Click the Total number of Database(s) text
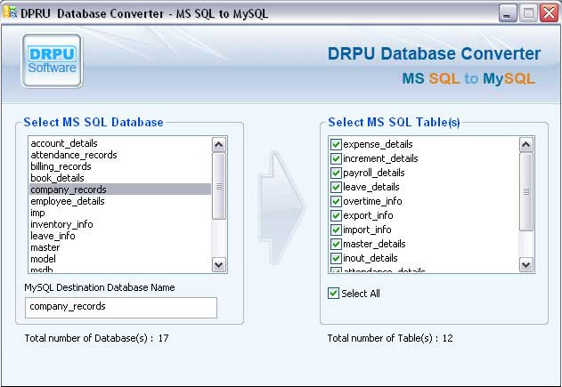Screen dimensions: 562x387 pos(96,338)
